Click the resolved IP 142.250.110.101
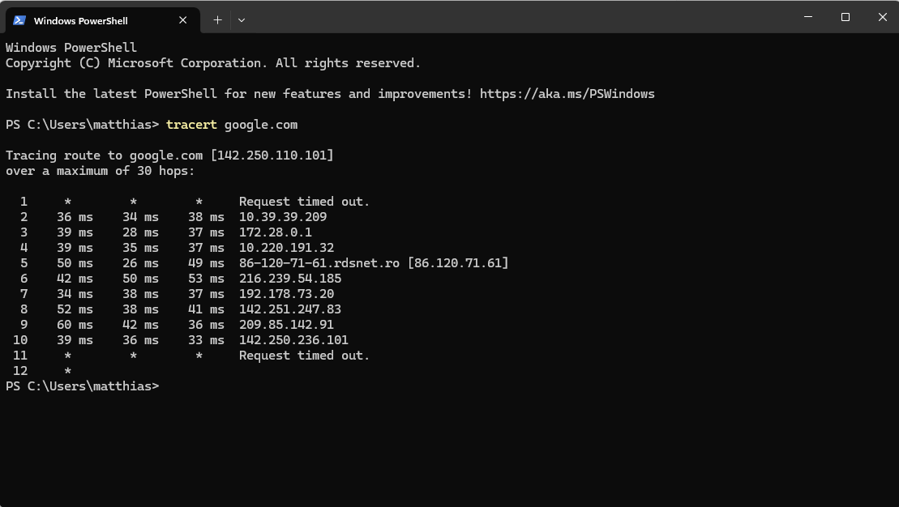 point(272,156)
